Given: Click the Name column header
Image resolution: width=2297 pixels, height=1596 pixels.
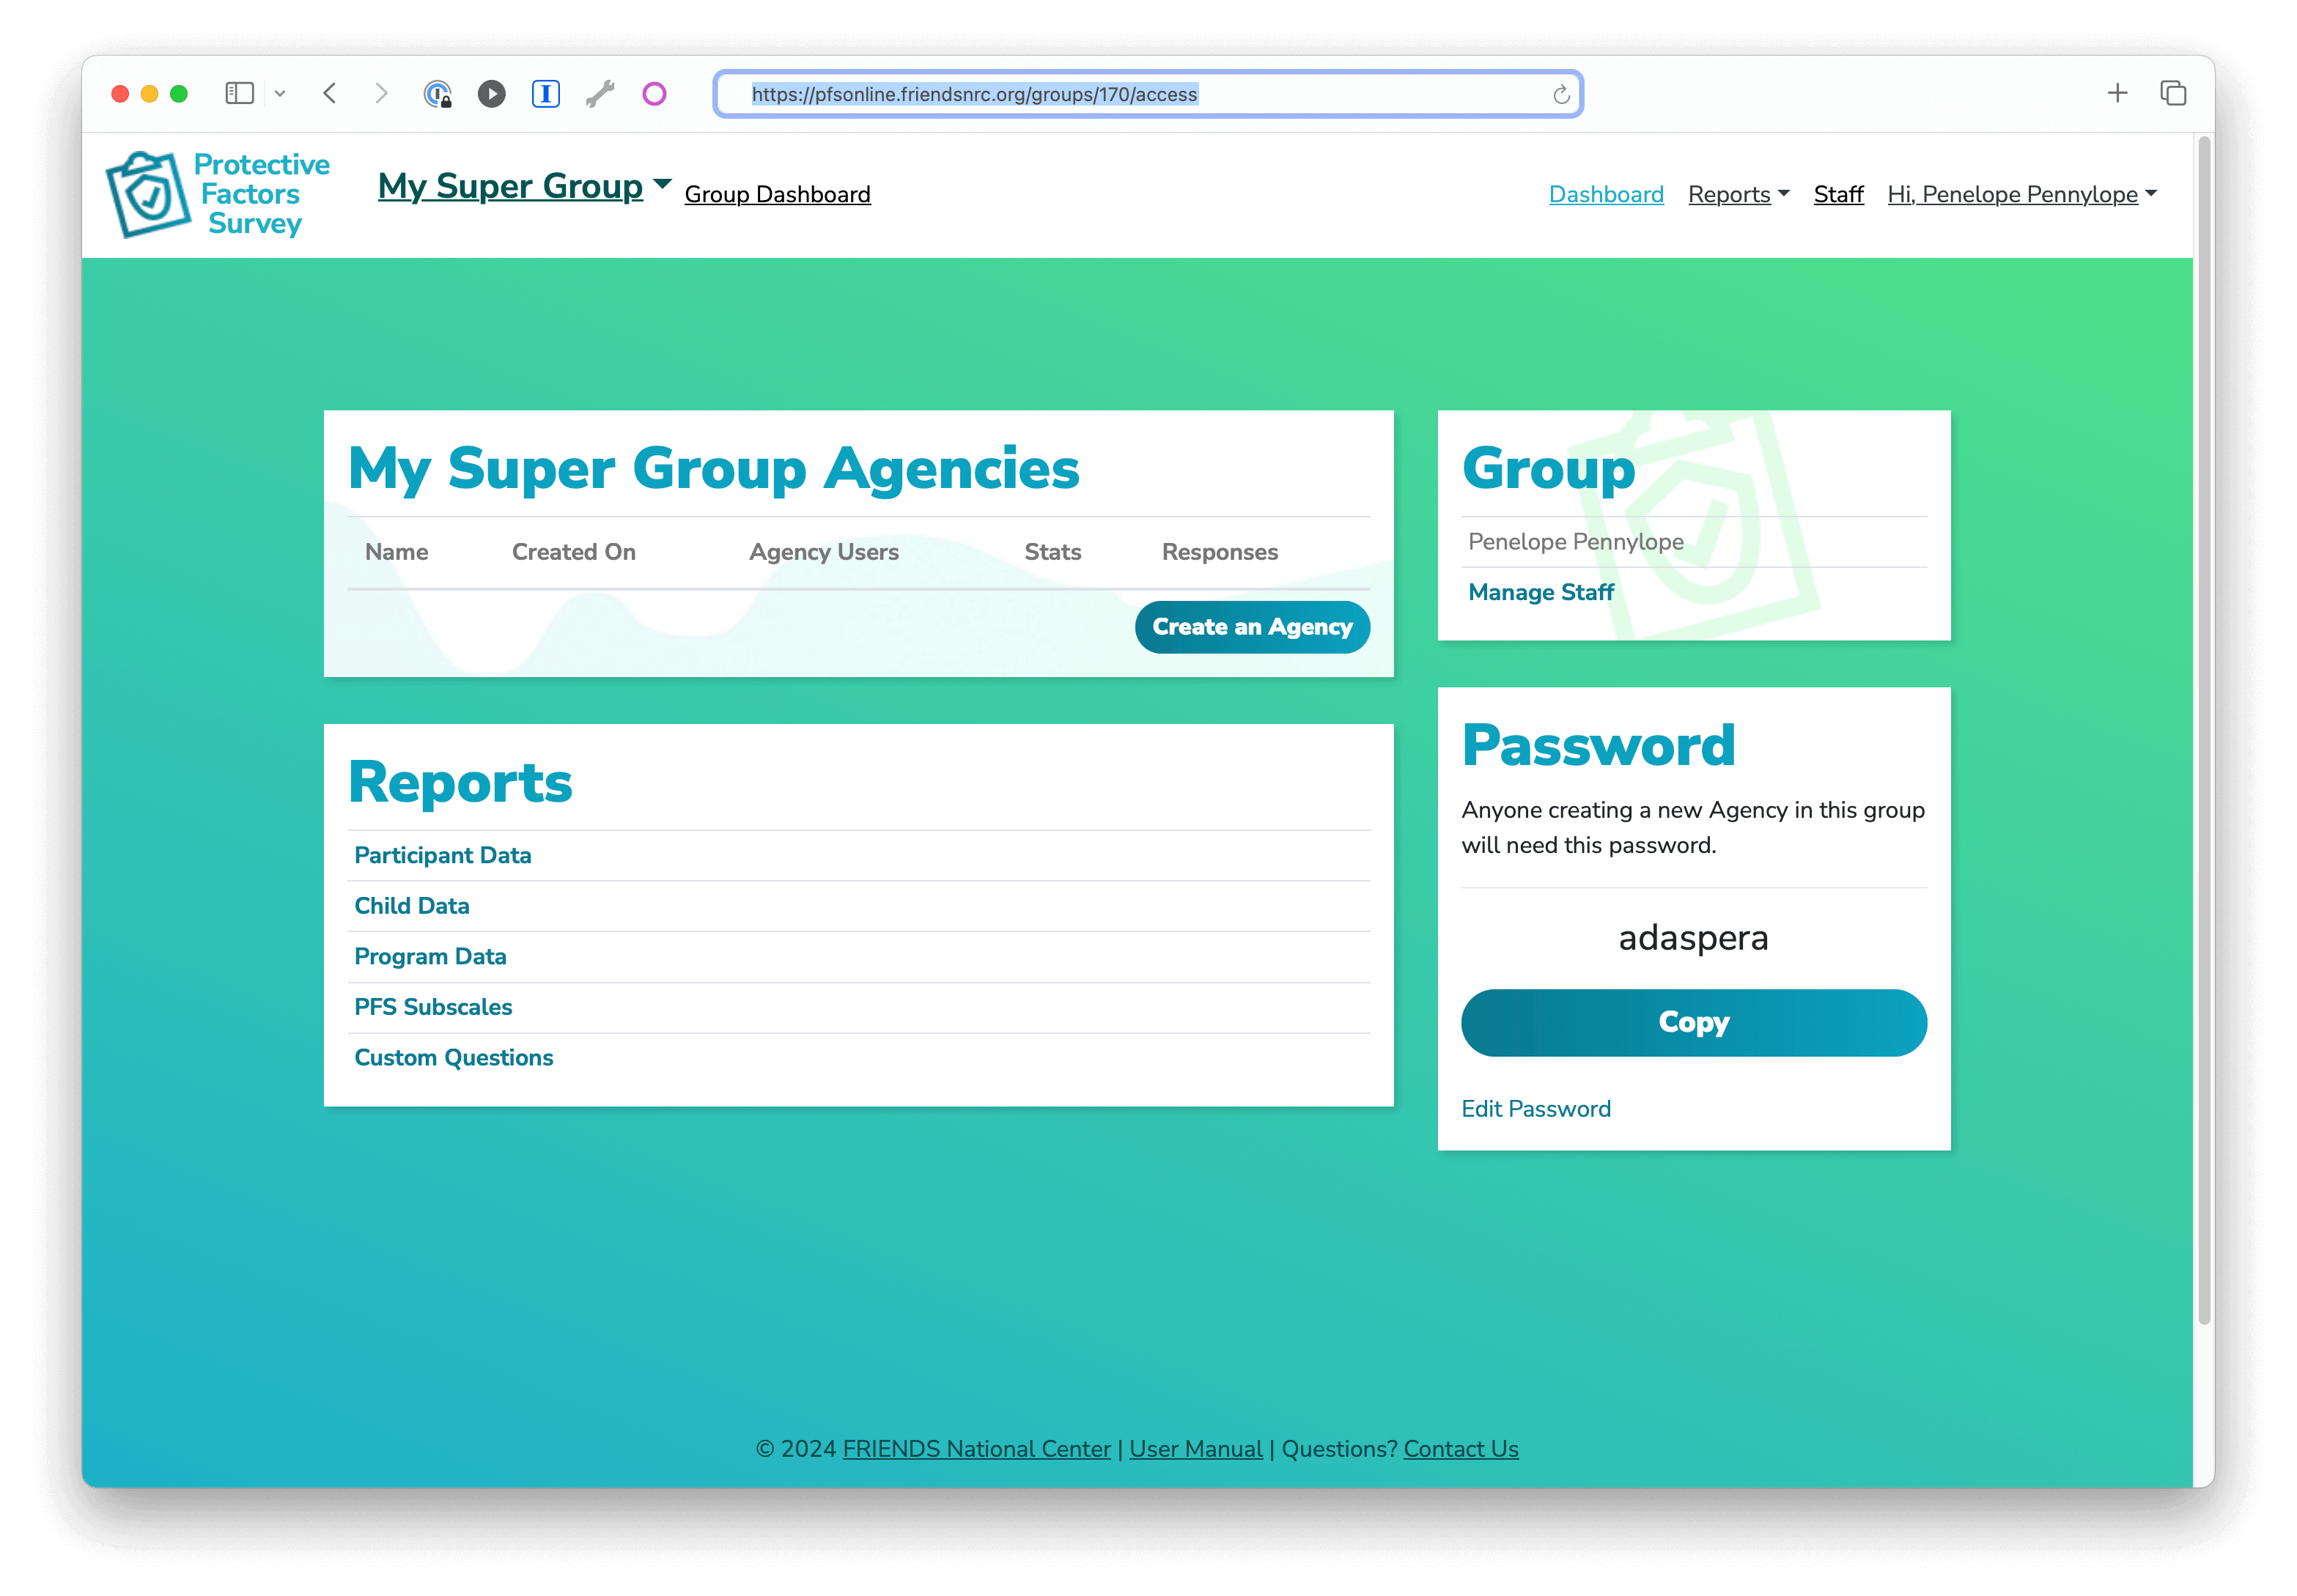Looking at the screenshot, I should pos(396,552).
